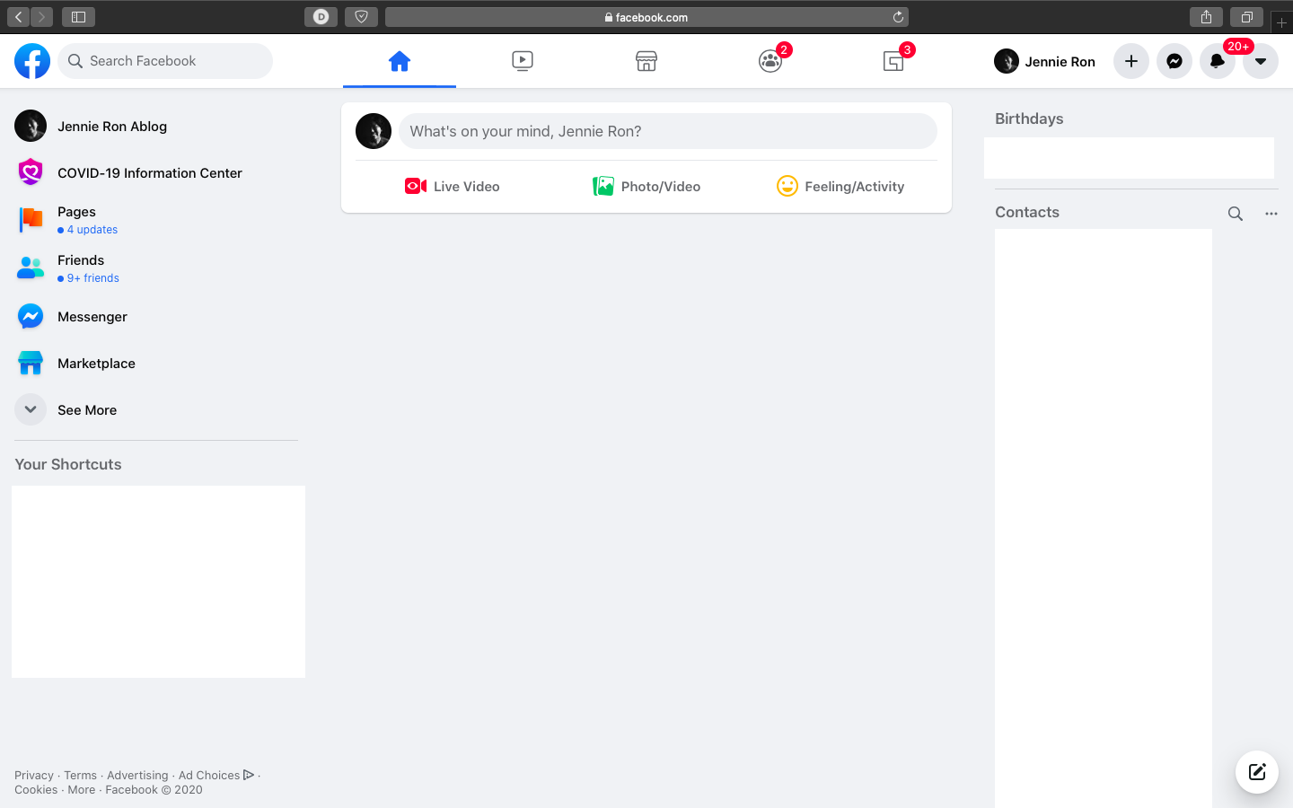Click the Pages flag icon
The width and height of the screenshot is (1293, 808).
point(31,219)
